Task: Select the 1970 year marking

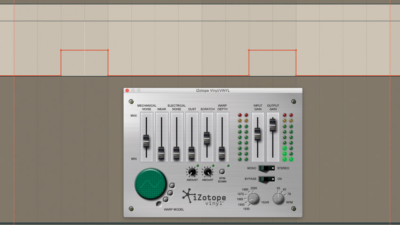Action: tap(240, 194)
